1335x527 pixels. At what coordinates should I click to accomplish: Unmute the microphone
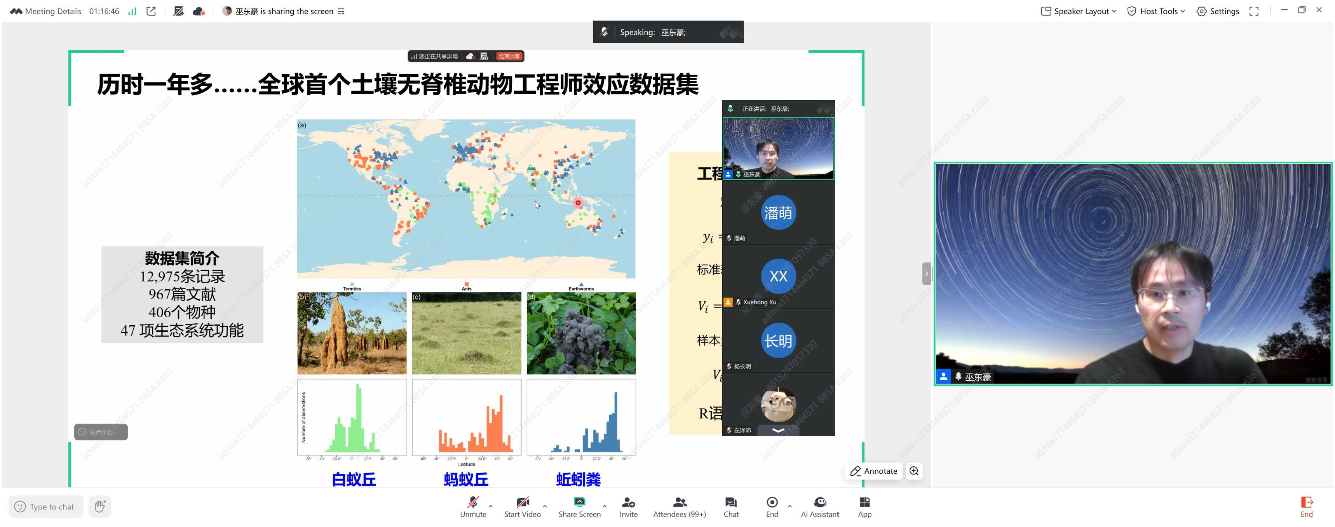[472, 507]
